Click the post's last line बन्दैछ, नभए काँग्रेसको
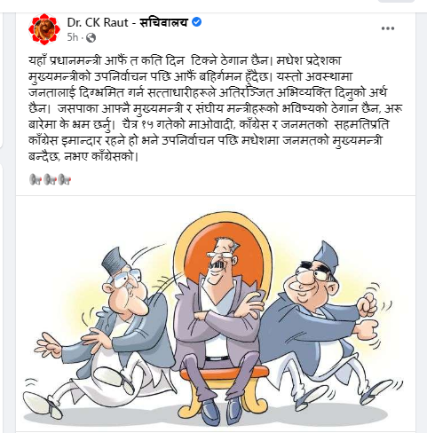The height and width of the screenshot is (433, 427). 83,156
